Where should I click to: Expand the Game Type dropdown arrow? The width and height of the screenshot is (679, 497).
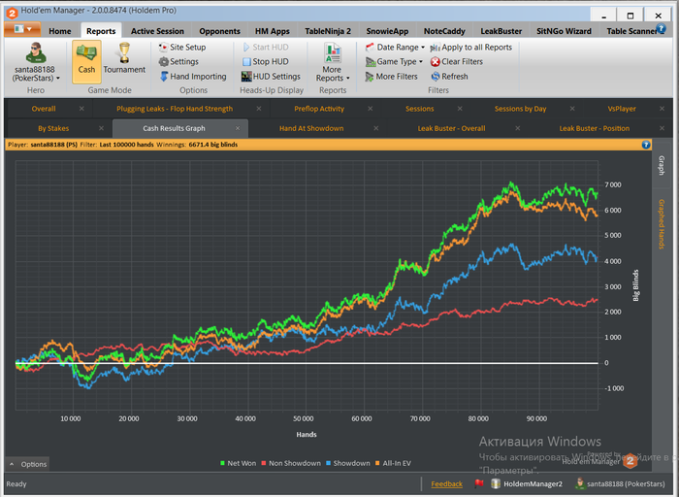click(x=420, y=61)
